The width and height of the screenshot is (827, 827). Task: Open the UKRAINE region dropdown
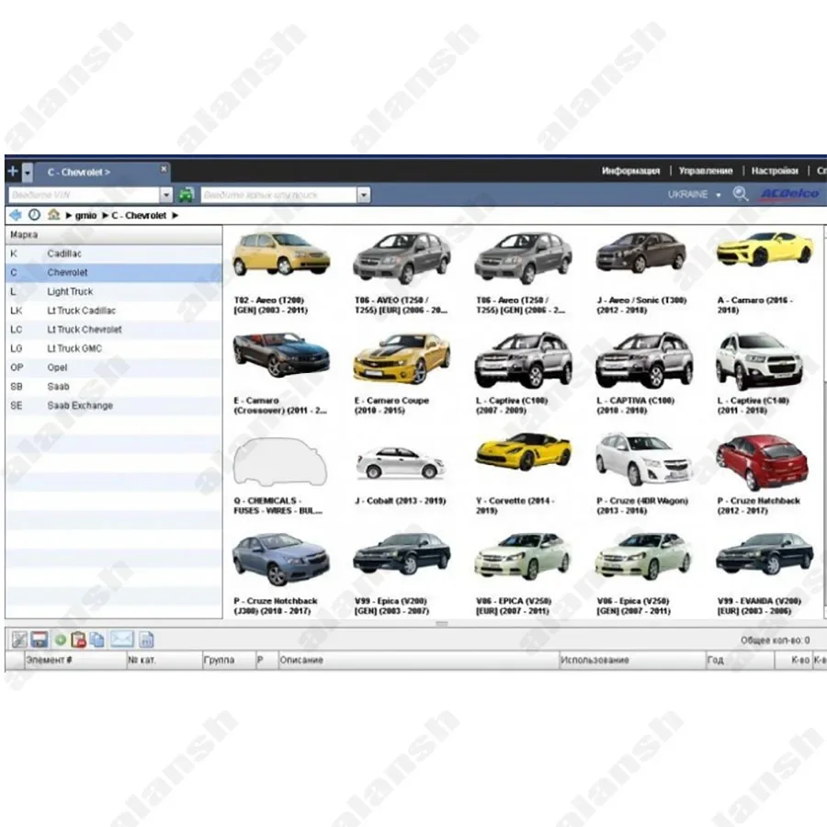(x=694, y=195)
